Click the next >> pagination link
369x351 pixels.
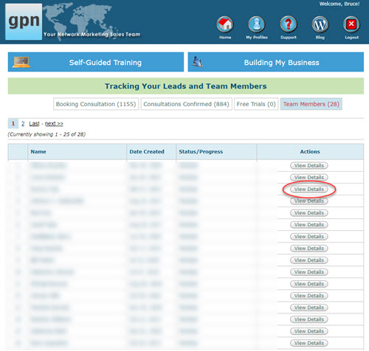[54, 123]
